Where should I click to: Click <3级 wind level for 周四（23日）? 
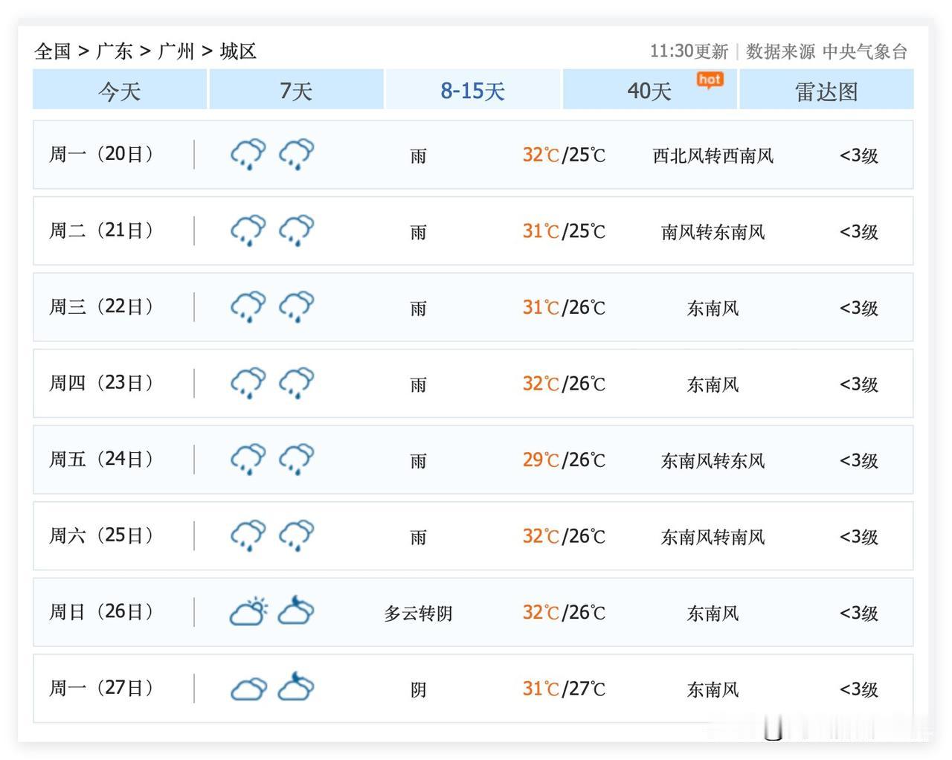click(x=859, y=384)
